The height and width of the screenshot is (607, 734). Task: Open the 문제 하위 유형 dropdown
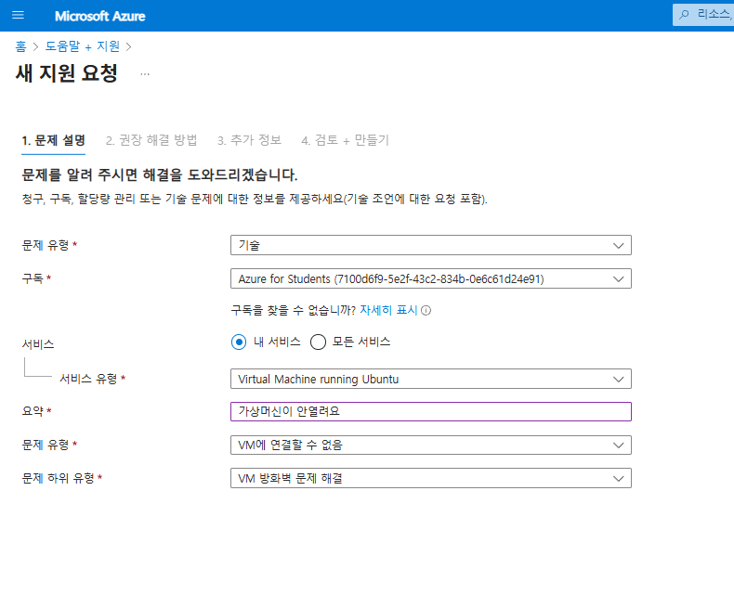pyautogui.click(x=431, y=478)
